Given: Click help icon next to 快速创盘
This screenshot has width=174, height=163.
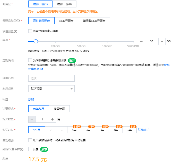Looking at the screenshot, I should [x=16, y=31].
